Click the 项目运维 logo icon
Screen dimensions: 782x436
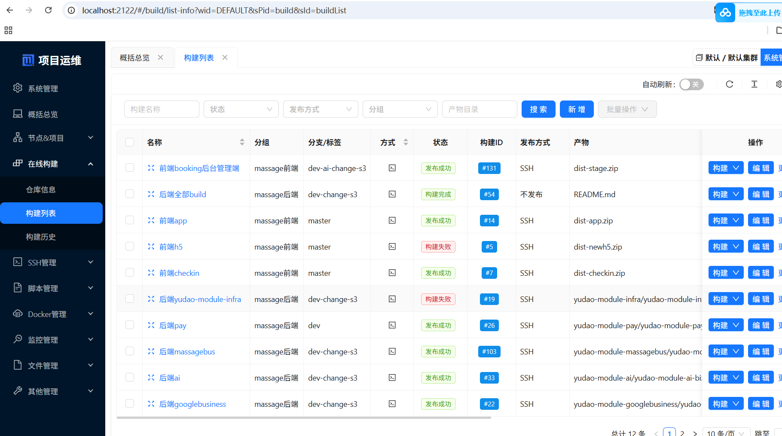click(28, 61)
